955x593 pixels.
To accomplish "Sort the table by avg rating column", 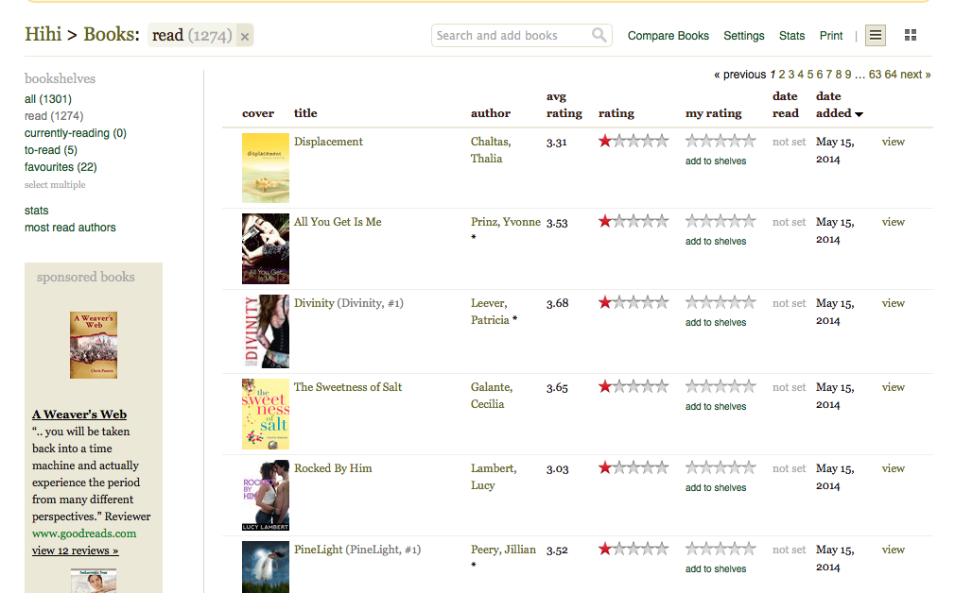I will [x=564, y=105].
